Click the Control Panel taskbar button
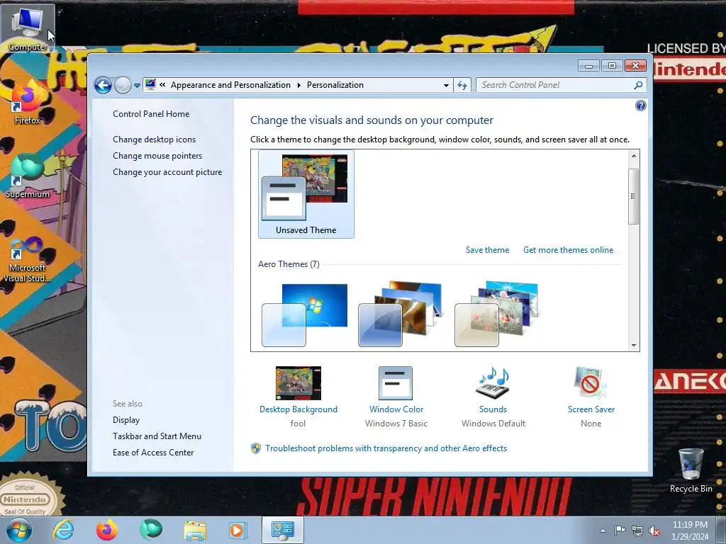This screenshot has height=544, width=726. click(x=283, y=530)
